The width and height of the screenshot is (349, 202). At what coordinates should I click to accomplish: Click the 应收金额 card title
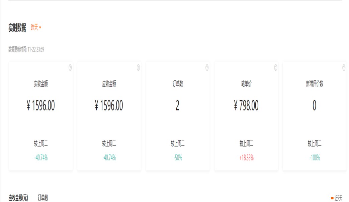[x=109, y=84]
